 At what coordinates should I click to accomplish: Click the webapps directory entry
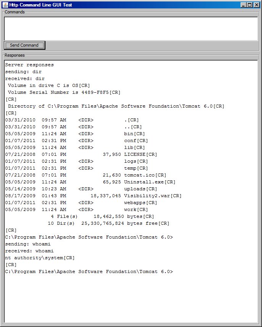click(x=135, y=203)
